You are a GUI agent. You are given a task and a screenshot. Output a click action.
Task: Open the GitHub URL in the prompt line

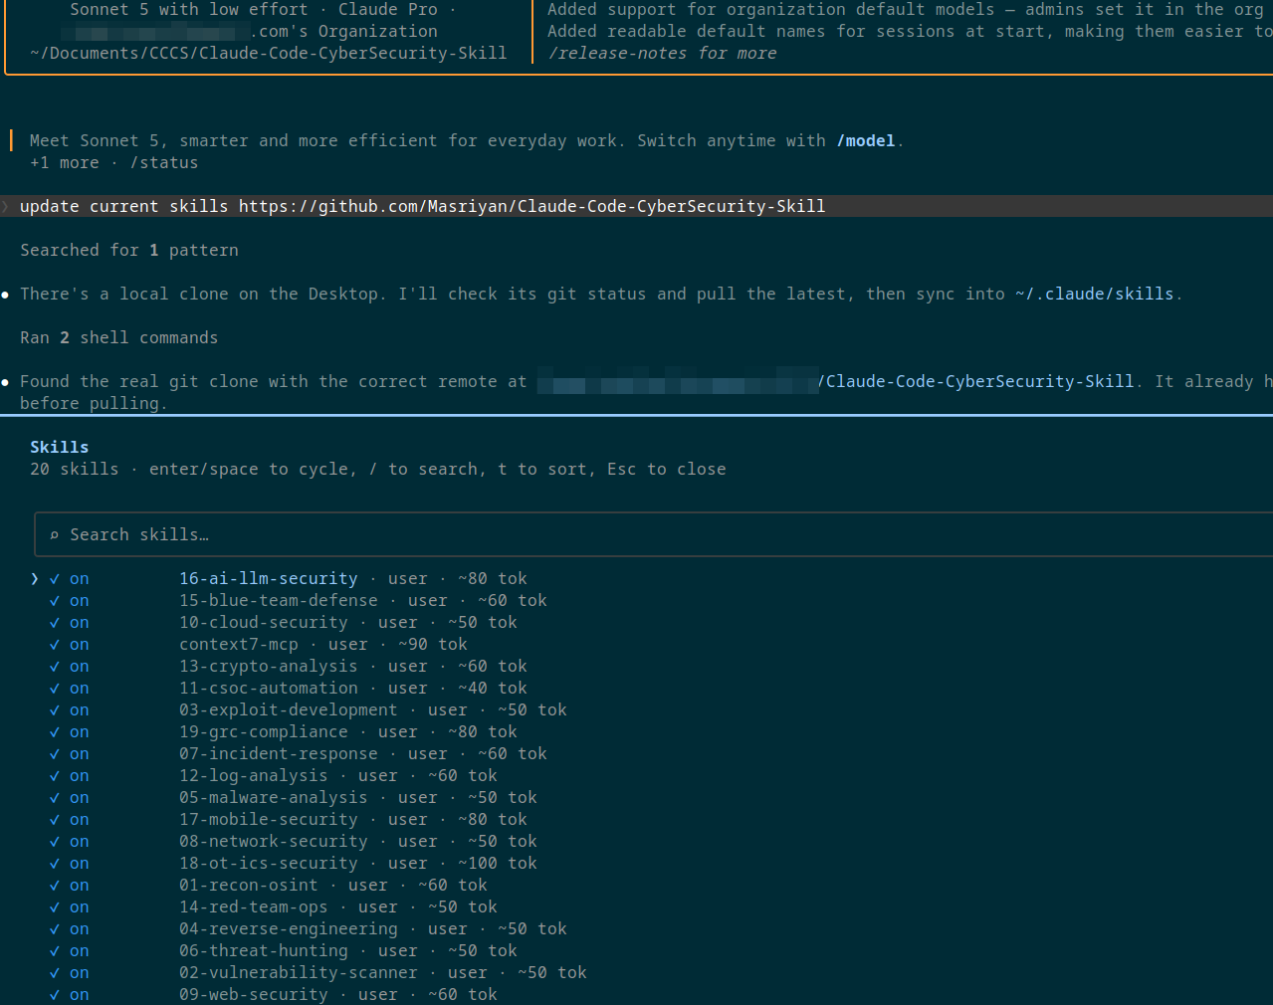coord(531,207)
